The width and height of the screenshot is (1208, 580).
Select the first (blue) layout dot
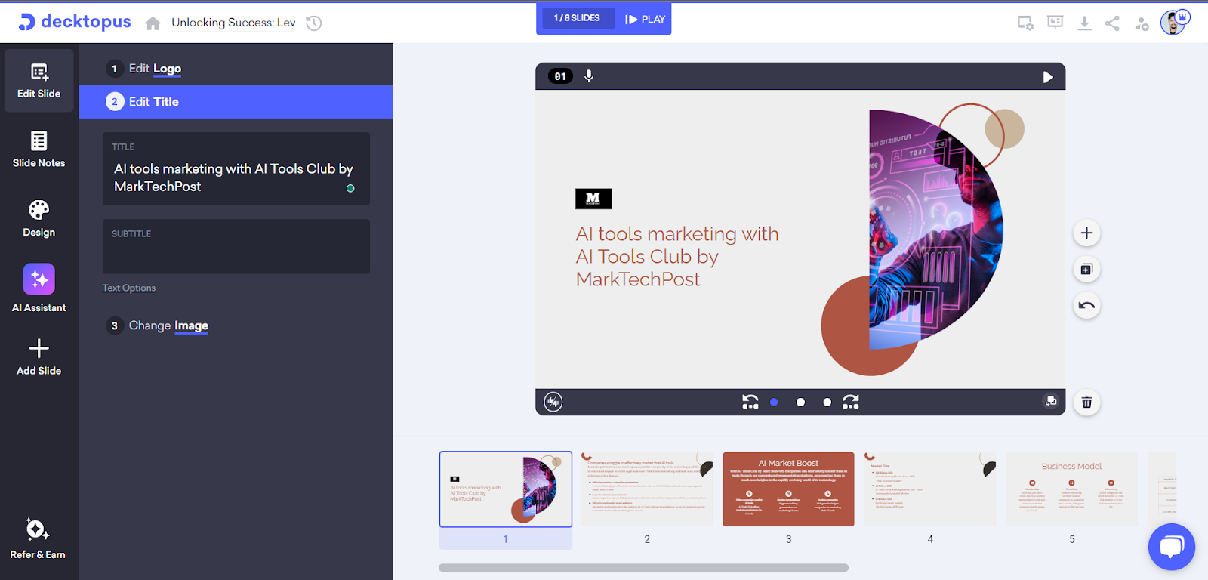[x=774, y=403]
